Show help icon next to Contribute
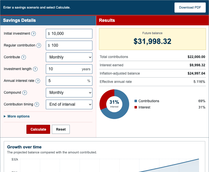209x172 pixels. pyautogui.click(x=24, y=57)
